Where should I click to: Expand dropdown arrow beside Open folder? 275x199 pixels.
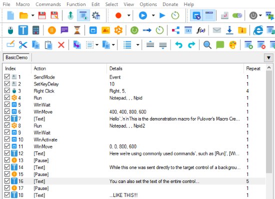33,15
